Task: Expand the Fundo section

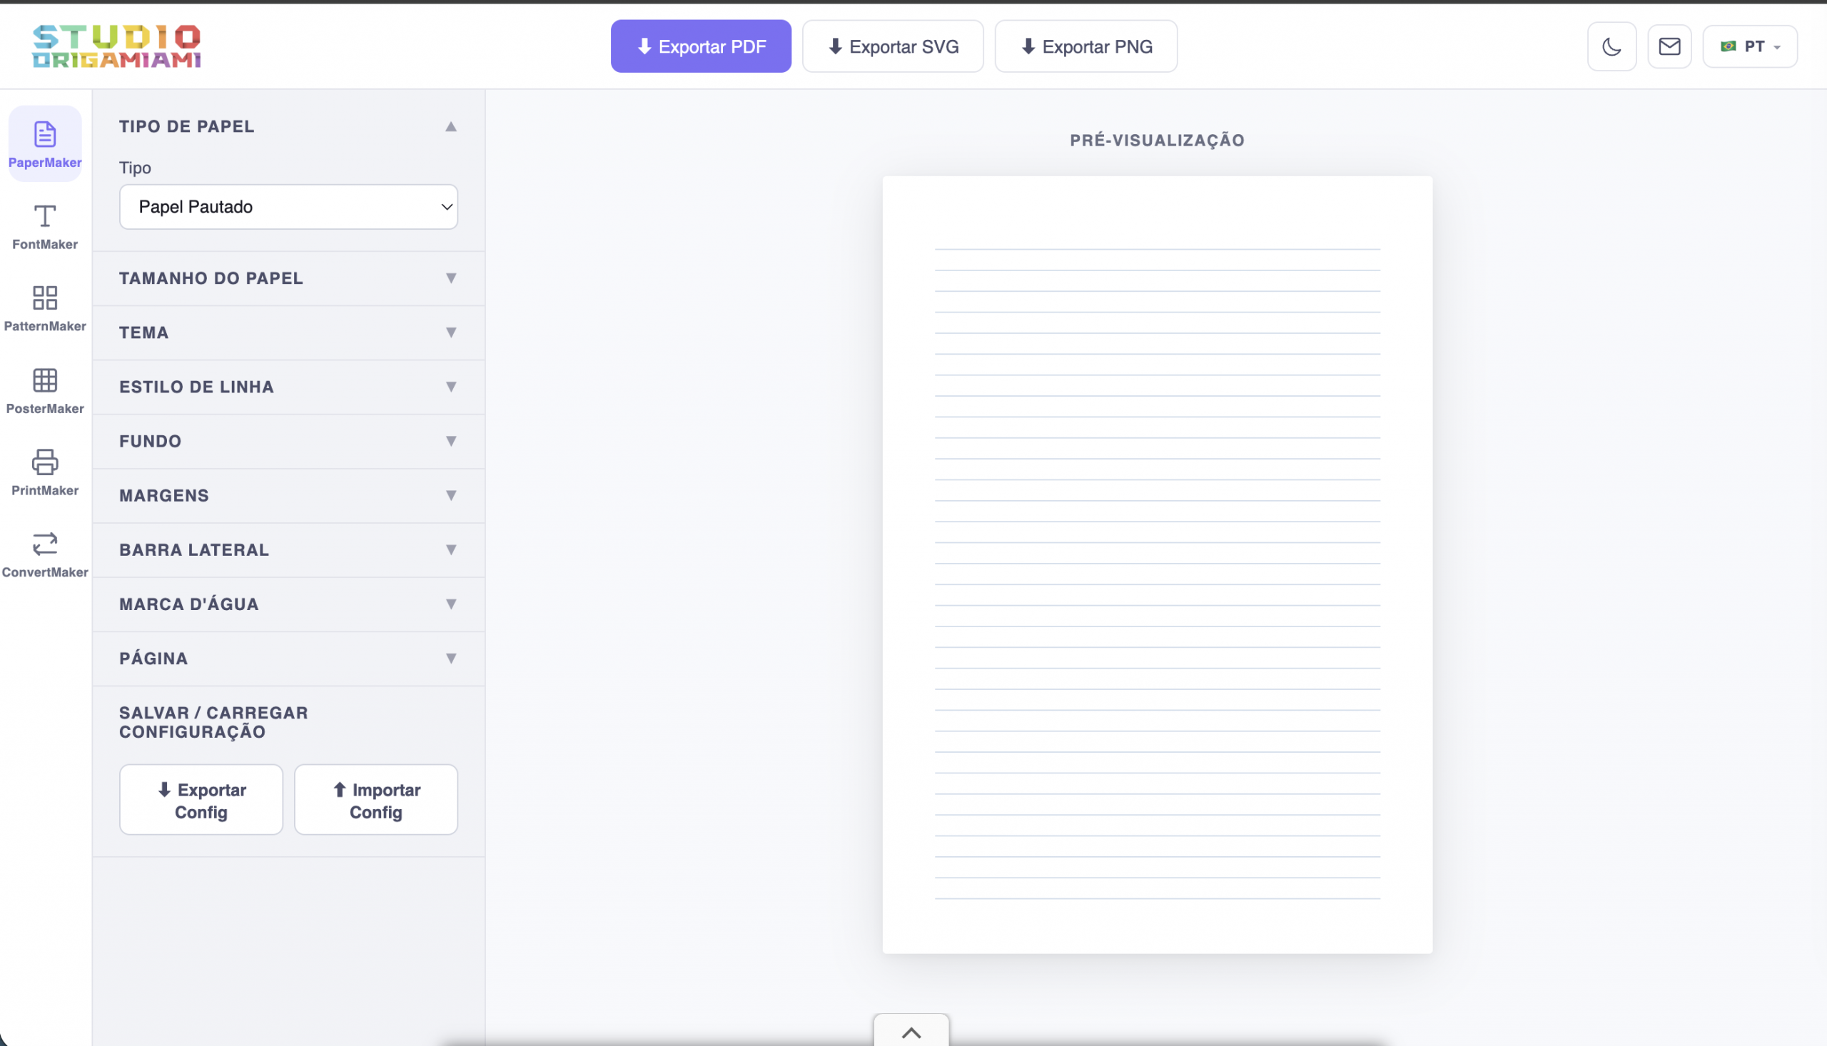Action: tap(288, 441)
